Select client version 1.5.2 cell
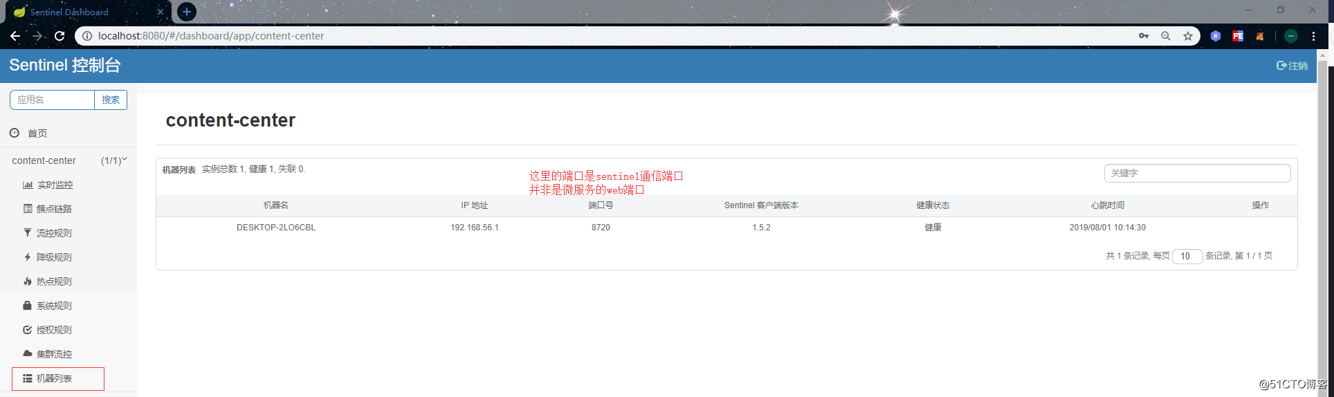This screenshot has height=397, width=1334. (x=761, y=228)
